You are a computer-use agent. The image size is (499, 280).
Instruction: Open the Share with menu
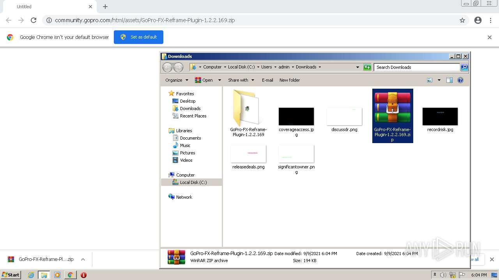point(241,80)
